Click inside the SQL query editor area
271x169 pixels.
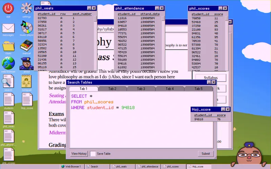(141, 120)
